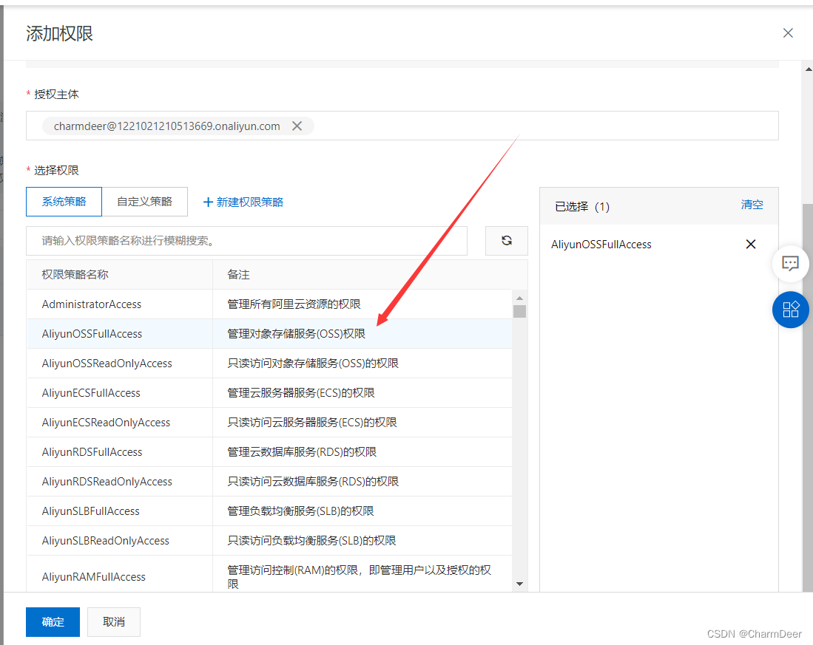This screenshot has height=645, width=813.
Task: Click the policy list scrollbar down arrow
Action: pyautogui.click(x=519, y=584)
